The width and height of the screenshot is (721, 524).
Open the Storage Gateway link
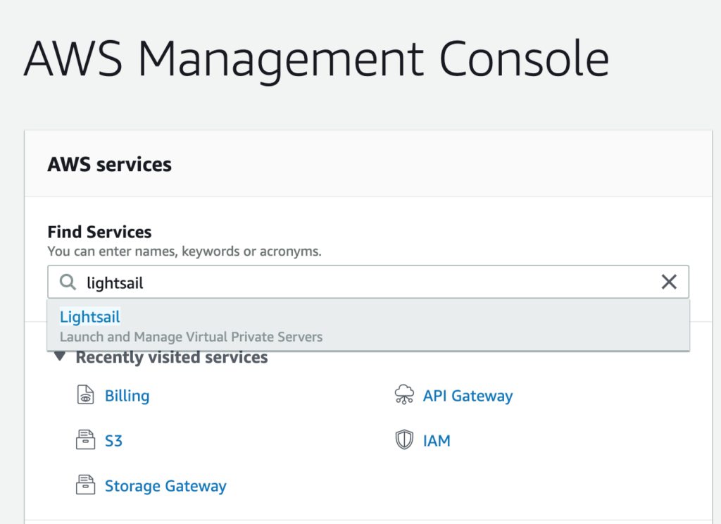point(165,486)
